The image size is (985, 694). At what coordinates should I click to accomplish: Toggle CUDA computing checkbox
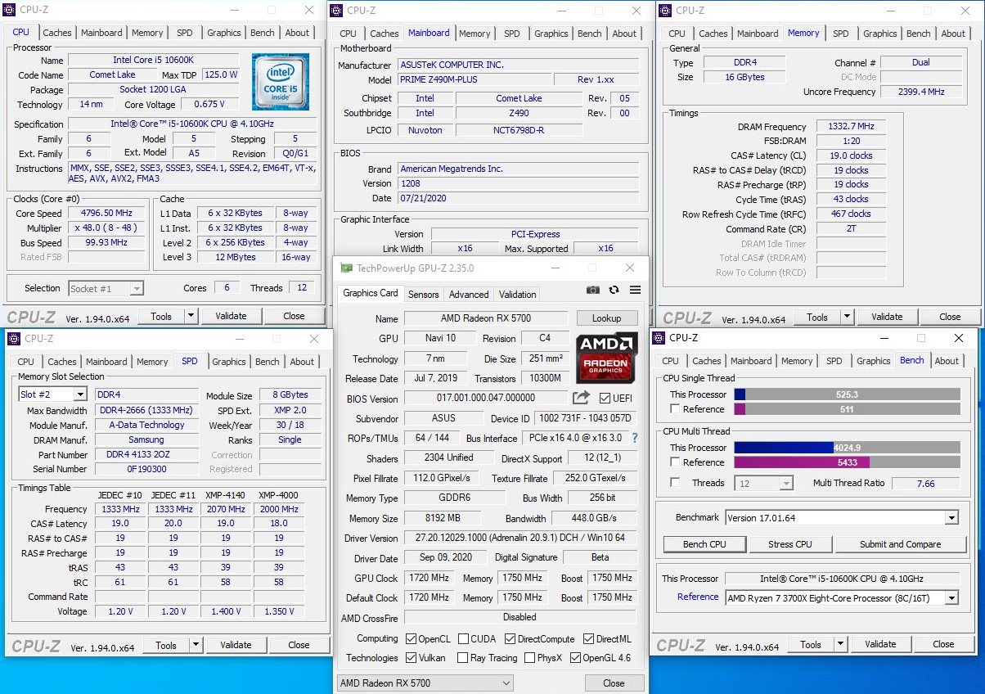click(x=464, y=638)
